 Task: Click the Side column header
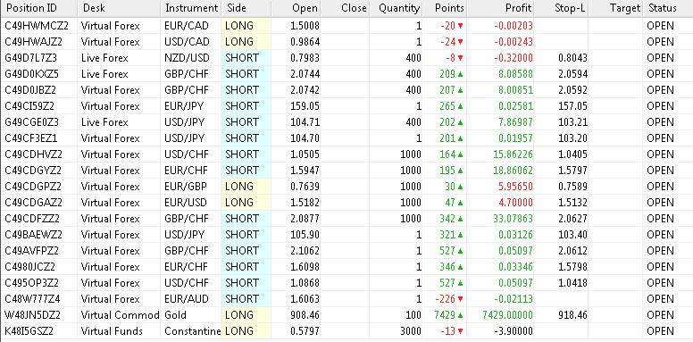[x=246, y=8]
